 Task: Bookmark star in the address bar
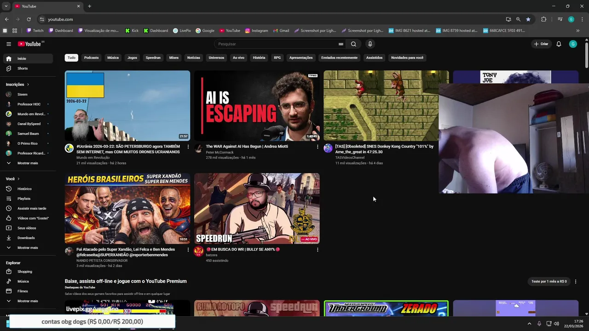click(x=528, y=19)
